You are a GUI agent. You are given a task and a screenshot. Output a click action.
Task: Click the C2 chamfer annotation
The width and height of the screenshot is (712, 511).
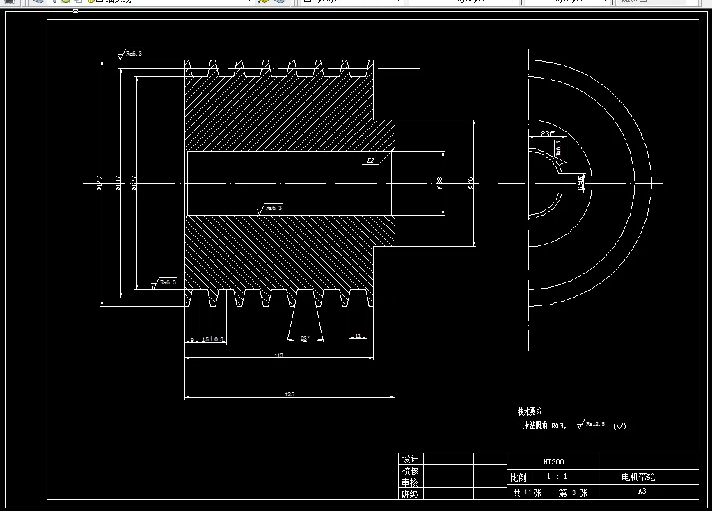point(371,160)
